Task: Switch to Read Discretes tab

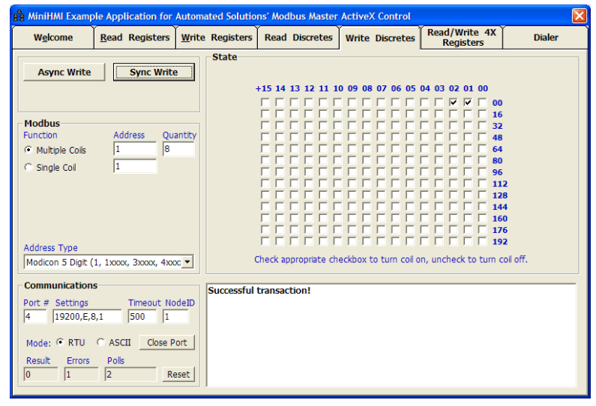Action: pyautogui.click(x=298, y=37)
